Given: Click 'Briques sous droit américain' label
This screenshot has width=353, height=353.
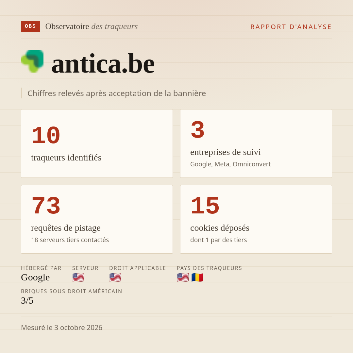Looking at the screenshot, I should 72,291.
